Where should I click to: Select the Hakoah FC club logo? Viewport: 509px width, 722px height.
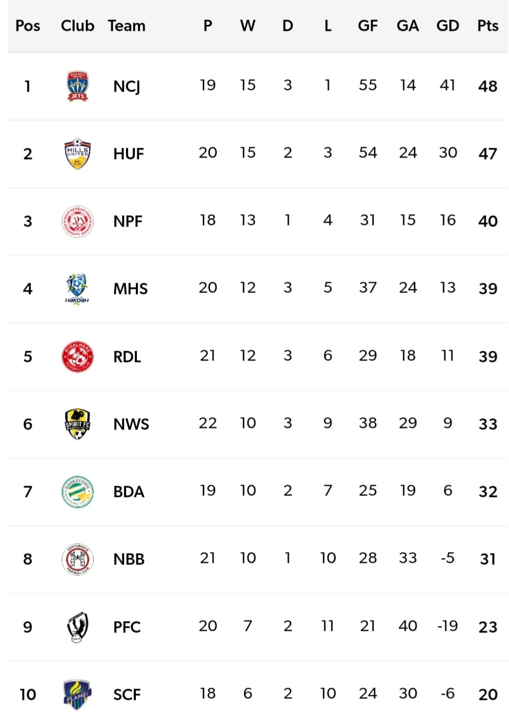tap(77, 288)
